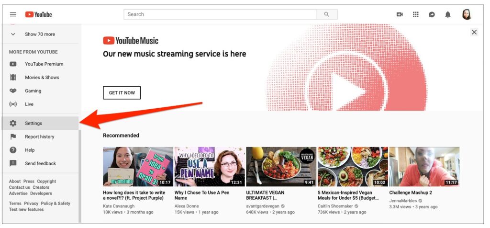Click the 'Recommended' section heading
The height and width of the screenshot is (228, 490).
121,136
